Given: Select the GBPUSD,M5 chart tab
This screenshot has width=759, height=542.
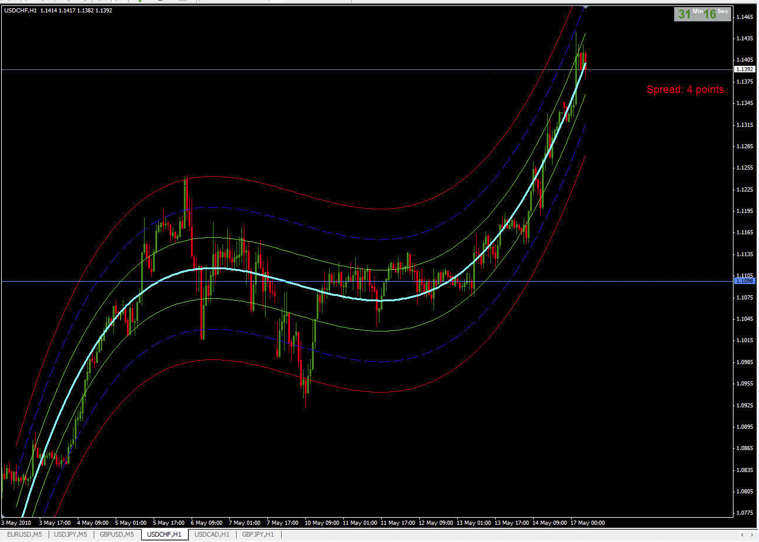Looking at the screenshot, I should (117, 534).
